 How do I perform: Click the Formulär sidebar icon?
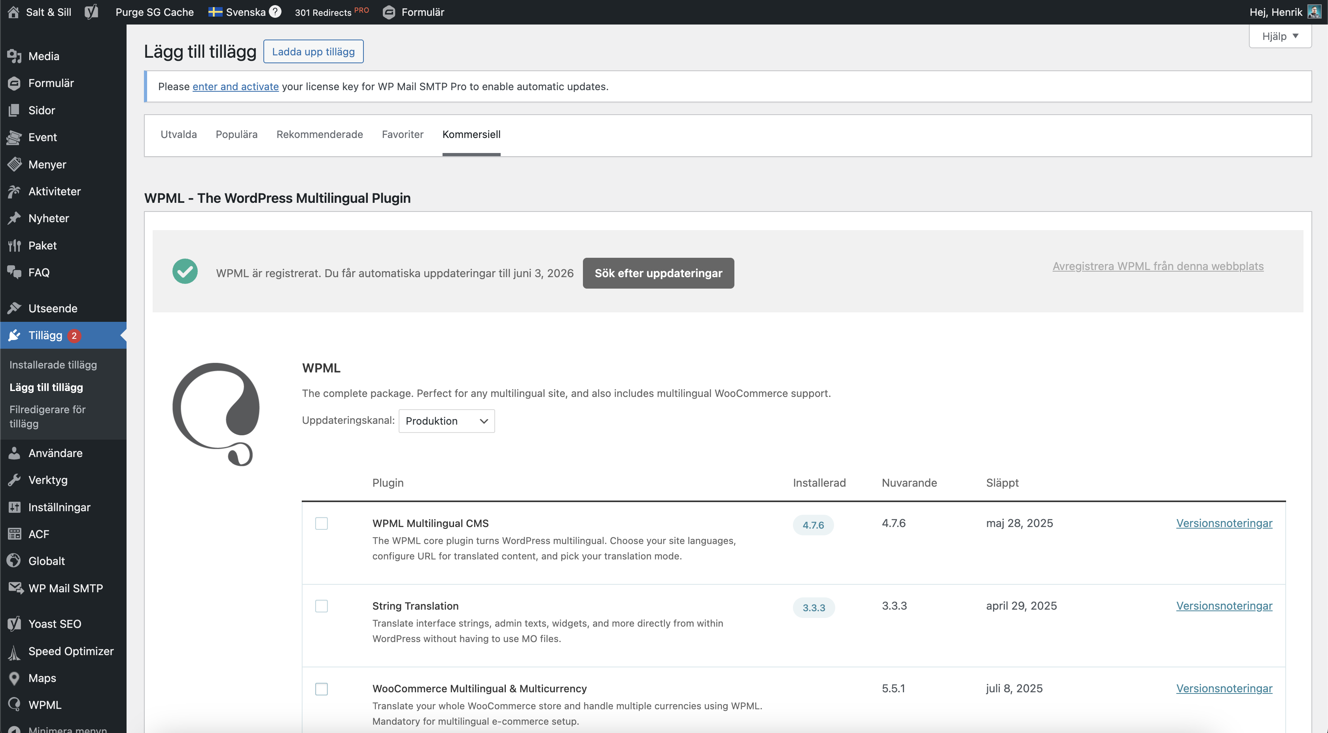tap(14, 83)
